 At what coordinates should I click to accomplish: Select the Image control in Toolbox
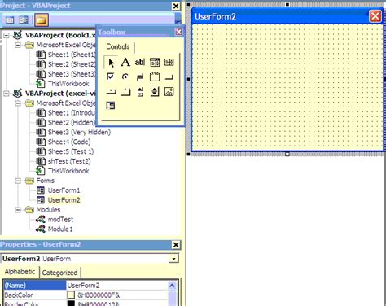point(169,92)
